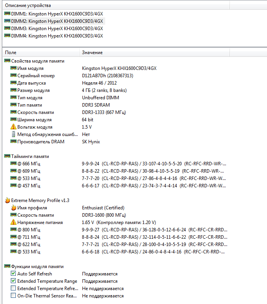267x304 pixels.
Task: Click the icon next to Производитель DRAM
Action: click(x=13, y=141)
